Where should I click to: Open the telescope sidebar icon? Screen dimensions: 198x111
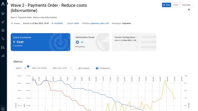click(x=3, y=47)
